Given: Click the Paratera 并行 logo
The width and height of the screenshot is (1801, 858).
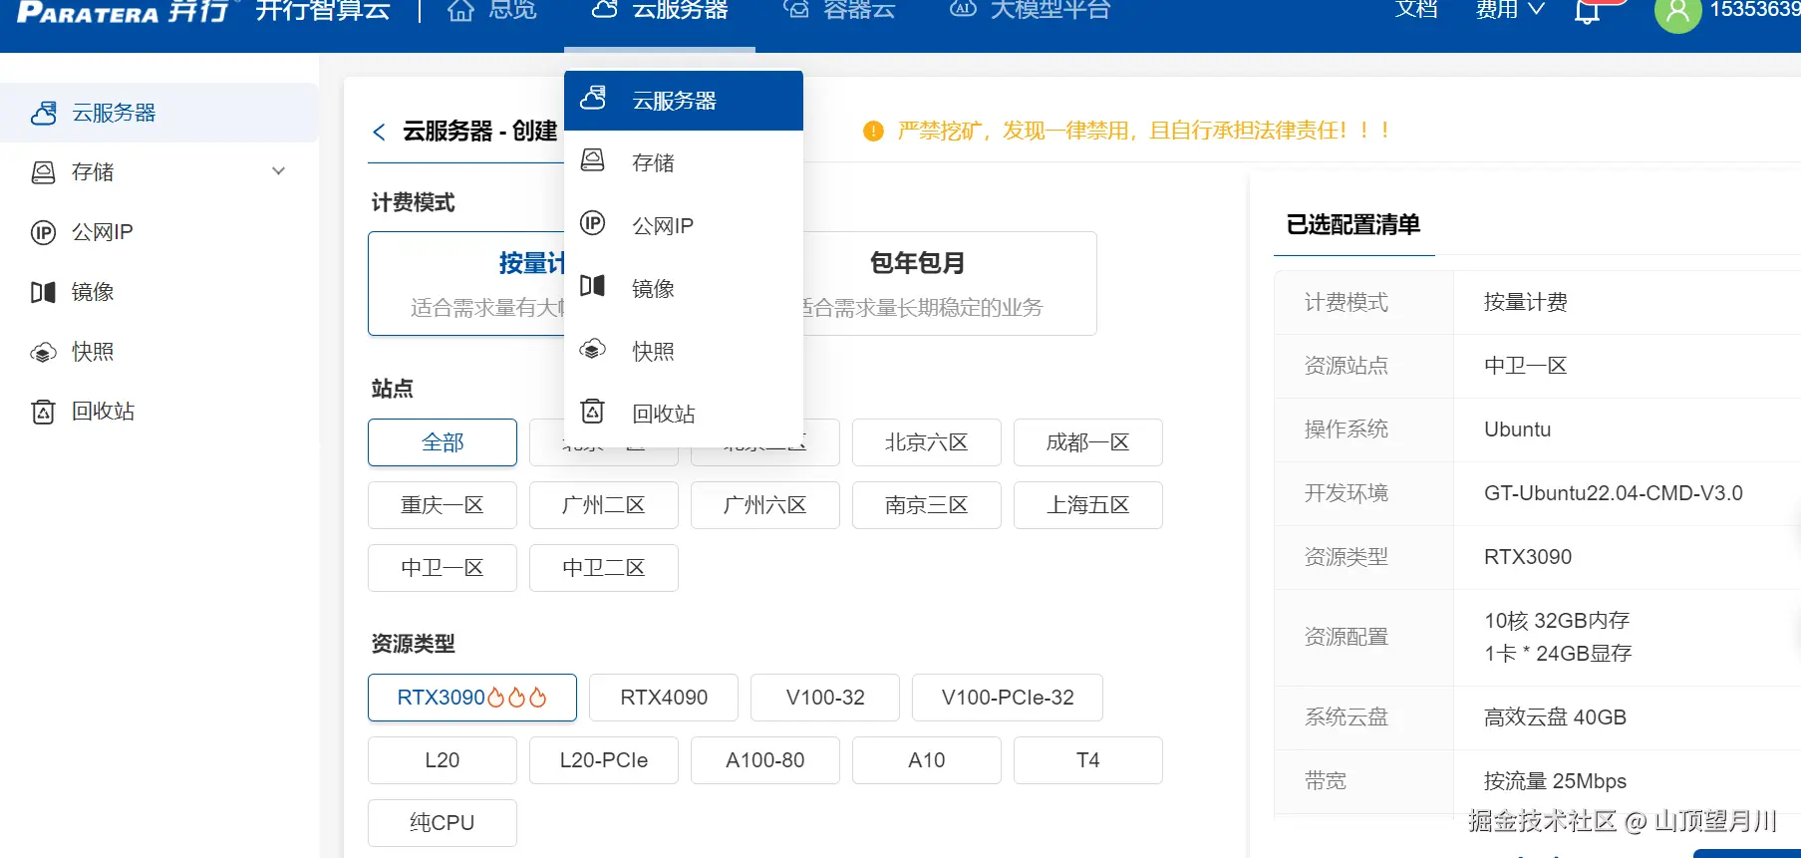Looking at the screenshot, I should click(124, 11).
